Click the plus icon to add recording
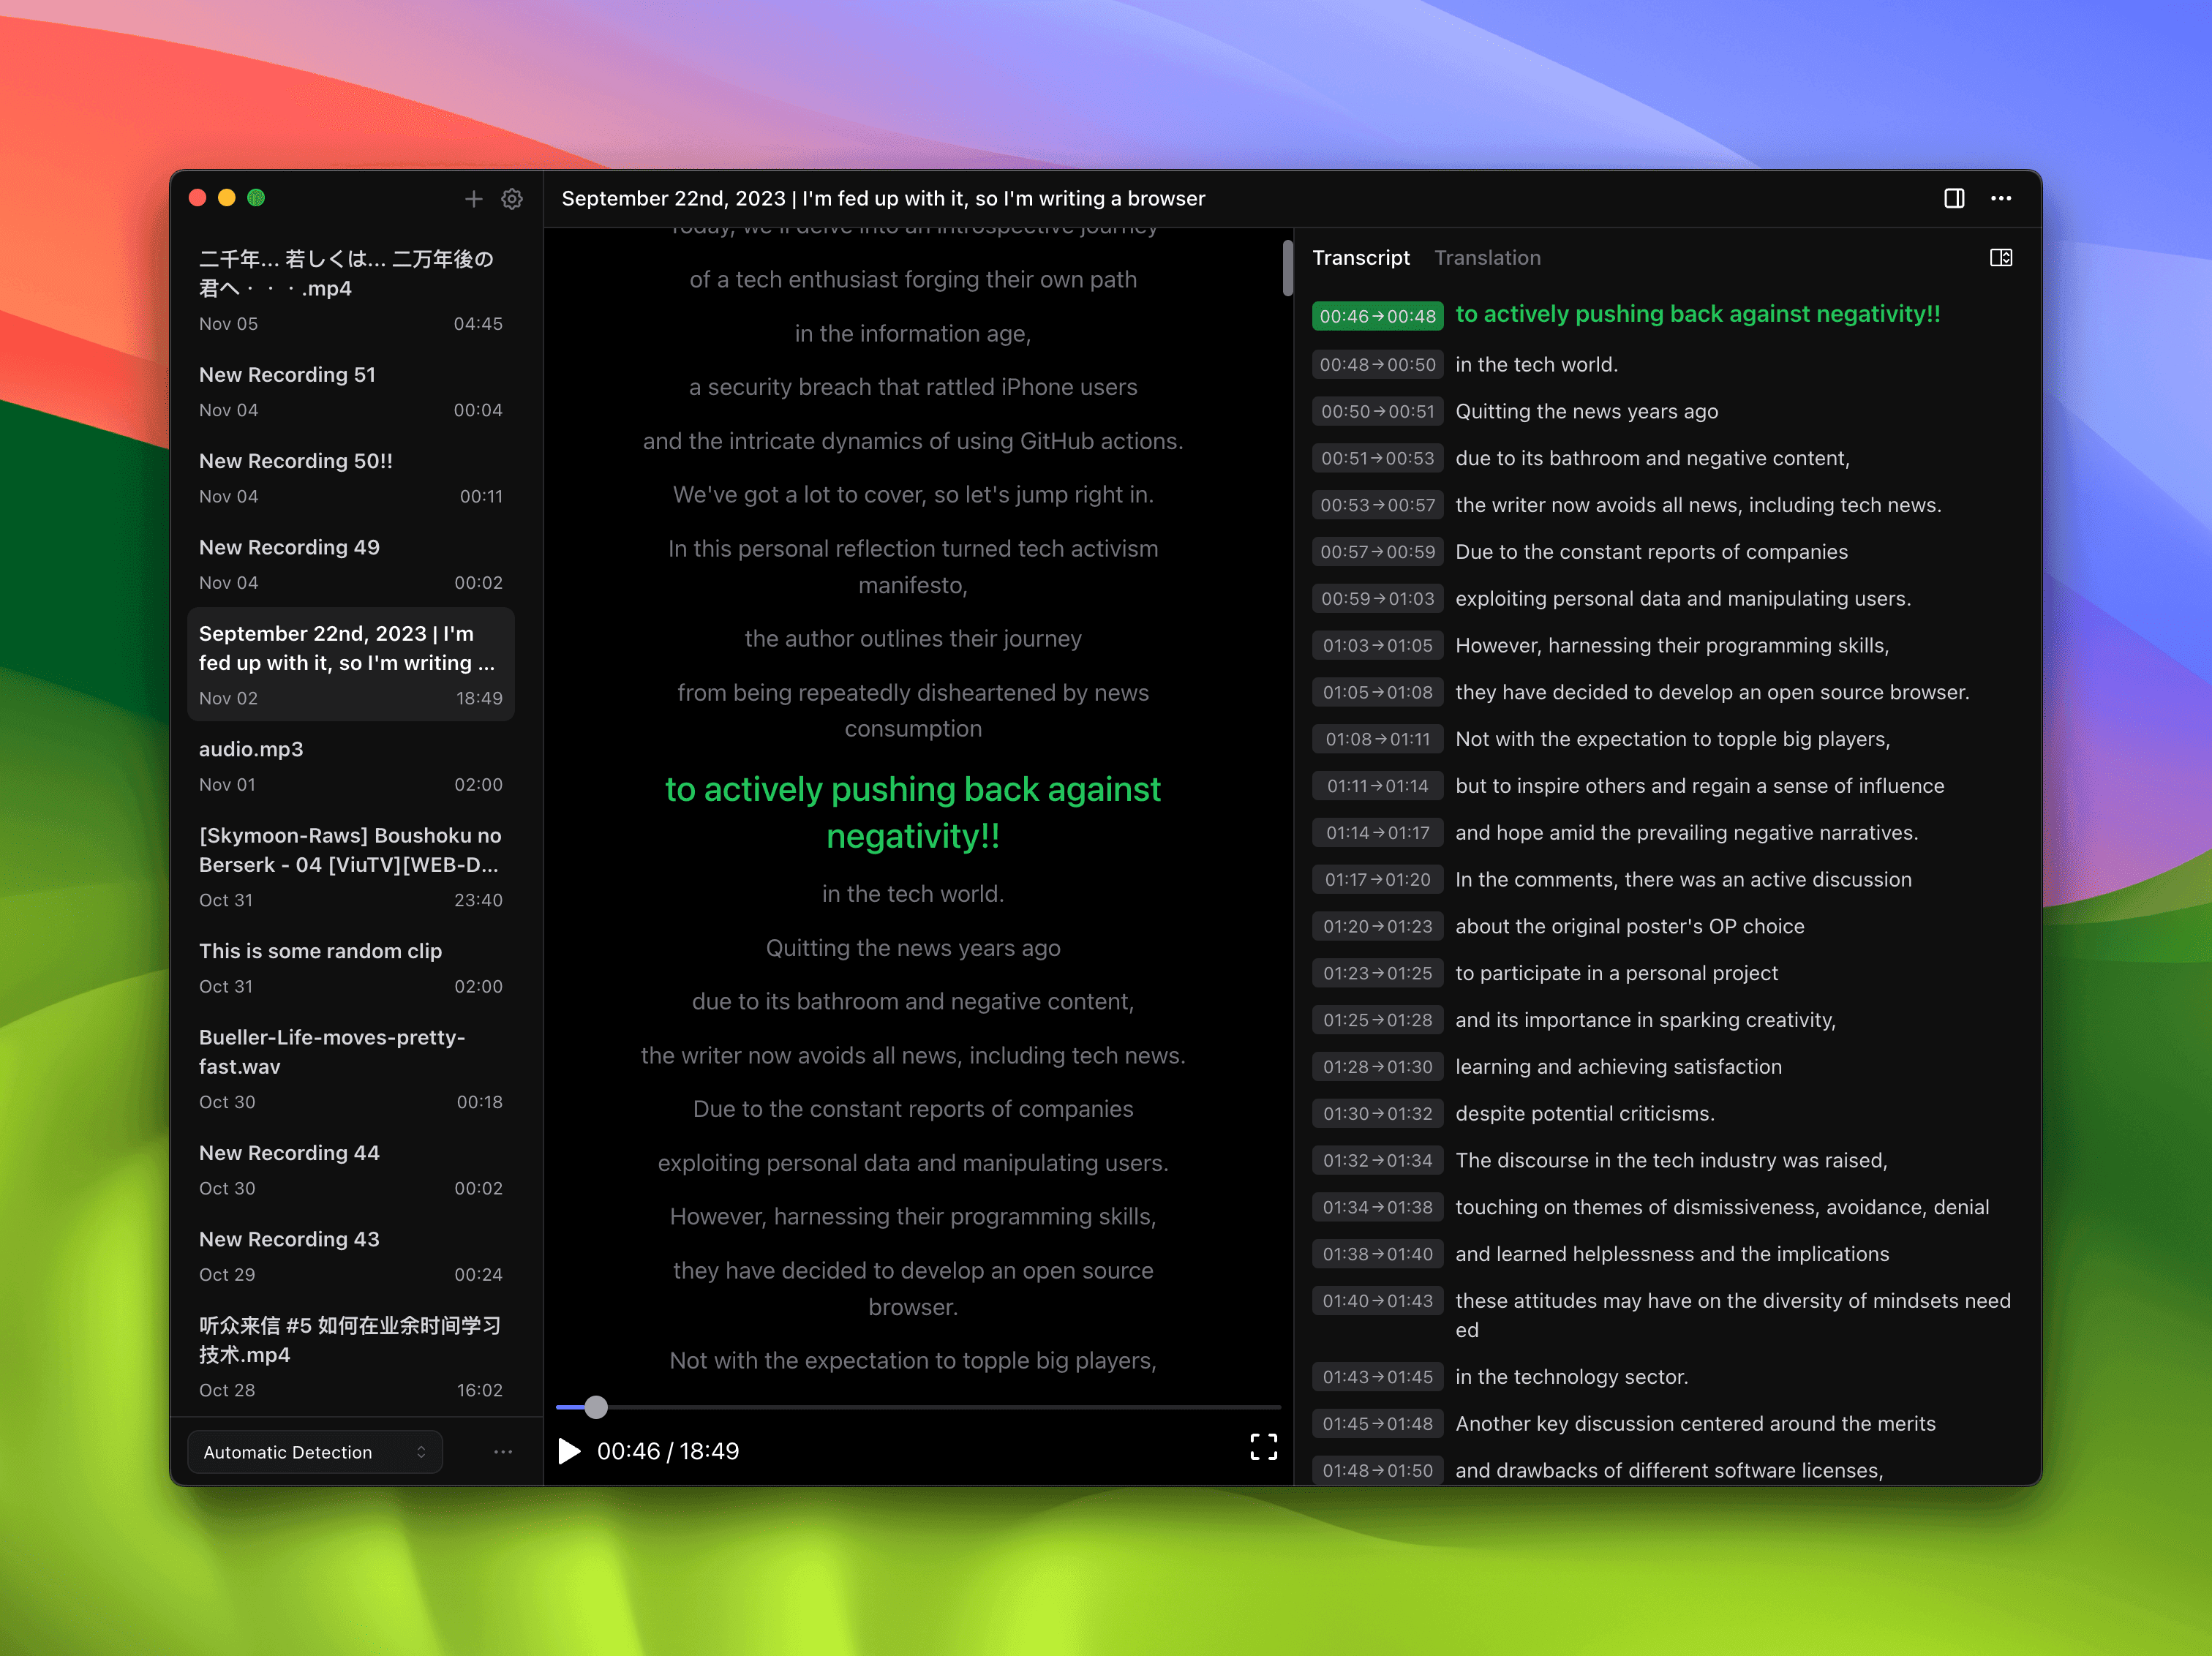This screenshot has height=1656, width=2212. point(473,199)
